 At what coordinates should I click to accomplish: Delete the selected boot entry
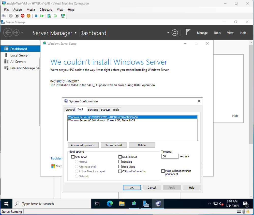click(142, 145)
